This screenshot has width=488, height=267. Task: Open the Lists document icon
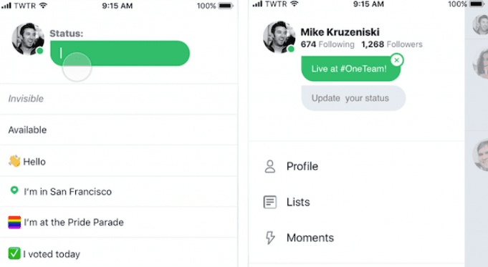[x=270, y=202]
